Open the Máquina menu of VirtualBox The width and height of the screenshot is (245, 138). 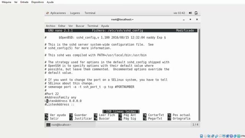[7, 2]
